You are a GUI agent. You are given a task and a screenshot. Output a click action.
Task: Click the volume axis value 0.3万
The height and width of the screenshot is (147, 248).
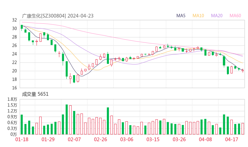[x=12, y=129]
